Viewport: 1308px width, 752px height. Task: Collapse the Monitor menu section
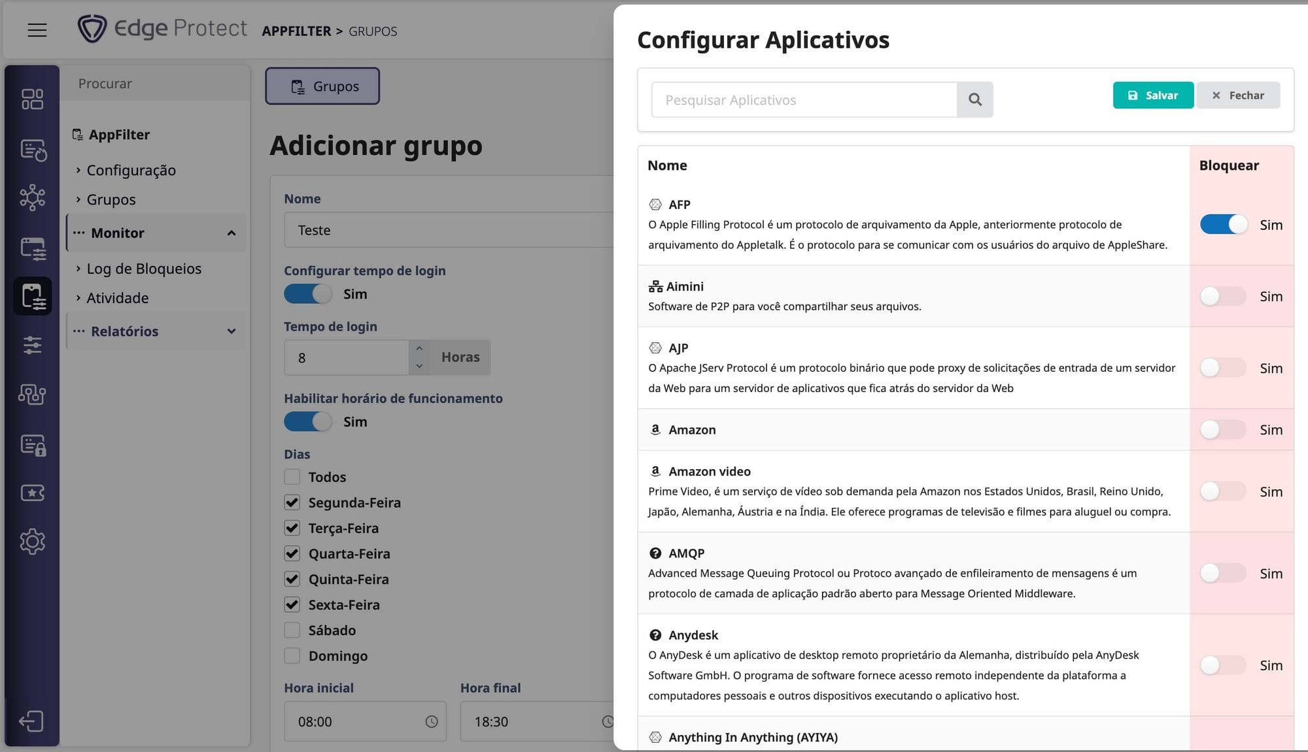click(x=232, y=233)
